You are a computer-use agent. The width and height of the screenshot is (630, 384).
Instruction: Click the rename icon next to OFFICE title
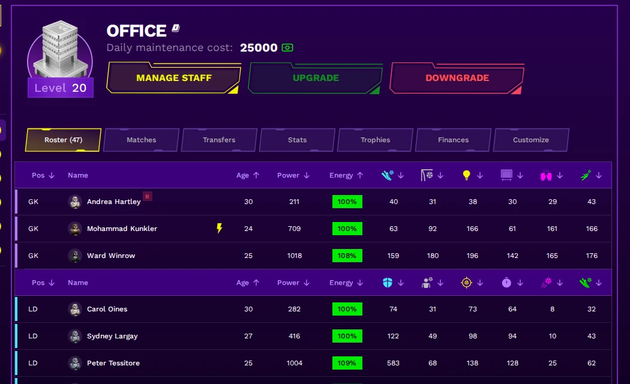coord(176,28)
